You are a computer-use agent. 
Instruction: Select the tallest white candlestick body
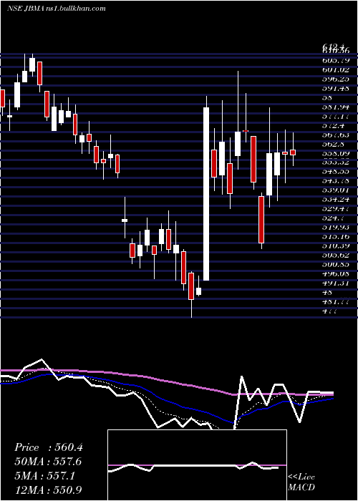(x=206, y=194)
